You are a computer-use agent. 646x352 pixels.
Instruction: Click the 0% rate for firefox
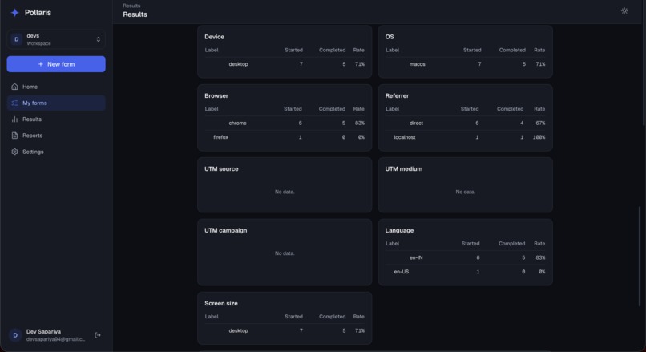361,137
